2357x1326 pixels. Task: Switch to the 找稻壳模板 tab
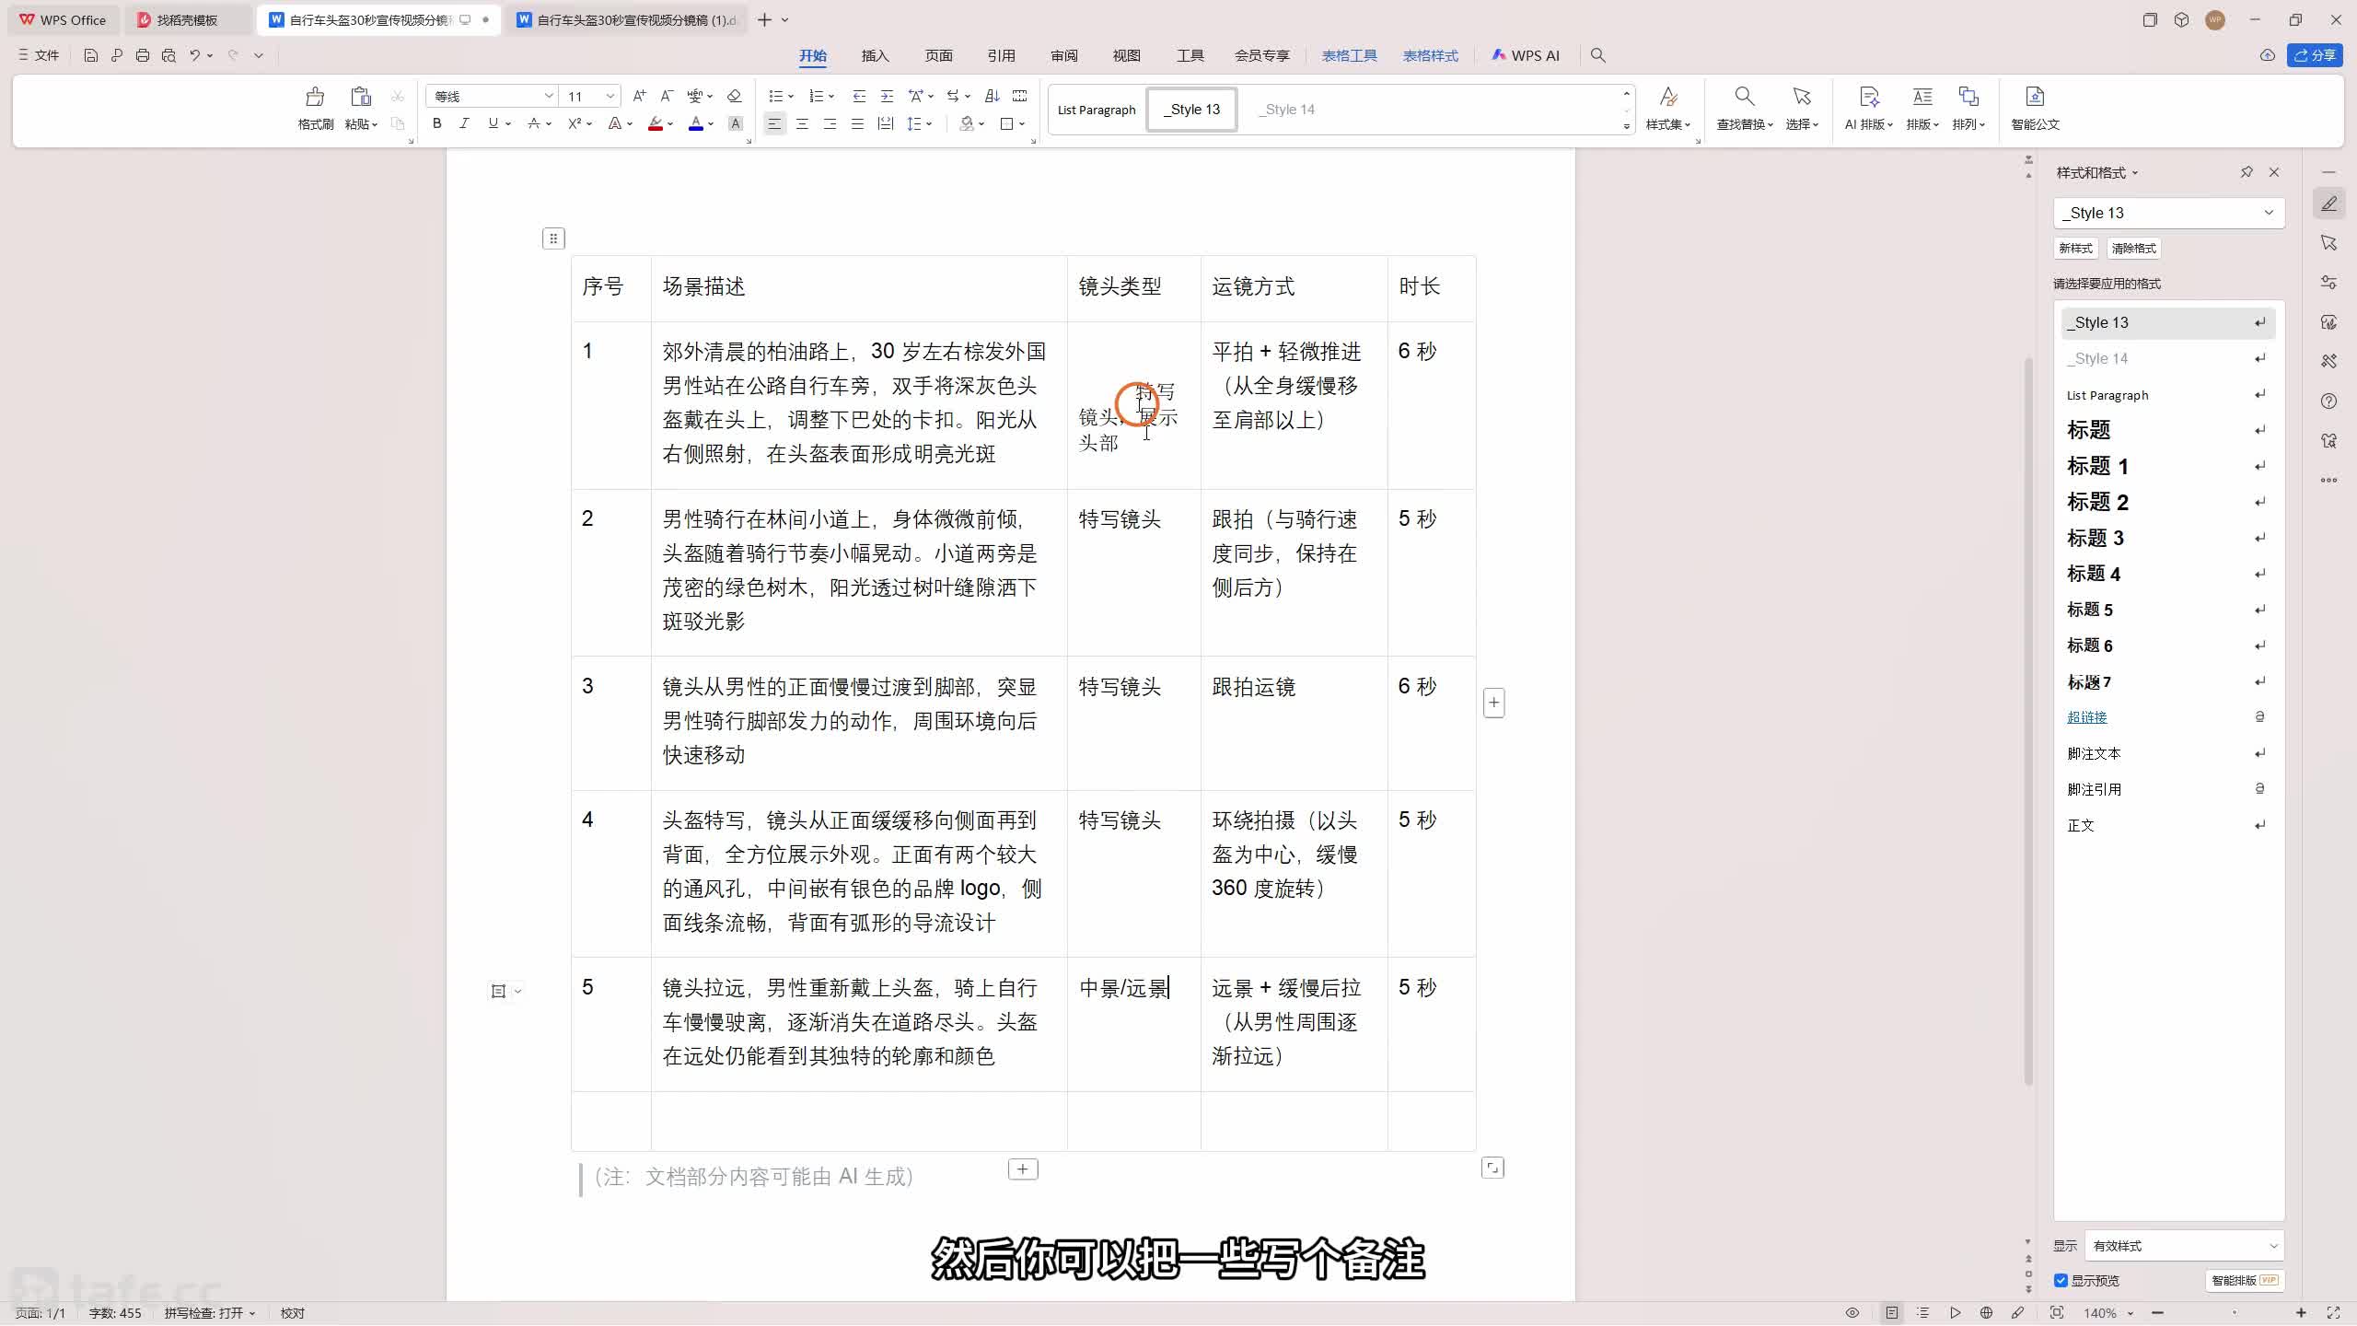[x=187, y=19]
